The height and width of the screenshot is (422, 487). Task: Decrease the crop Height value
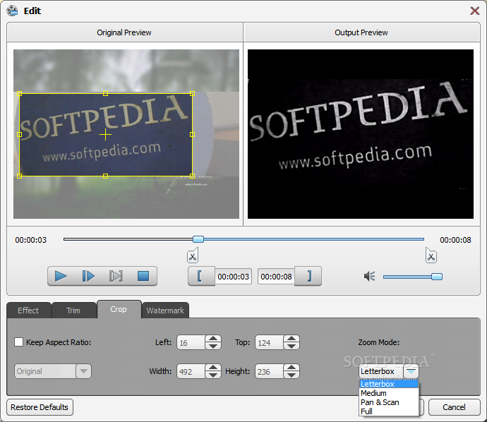point(291,375)
